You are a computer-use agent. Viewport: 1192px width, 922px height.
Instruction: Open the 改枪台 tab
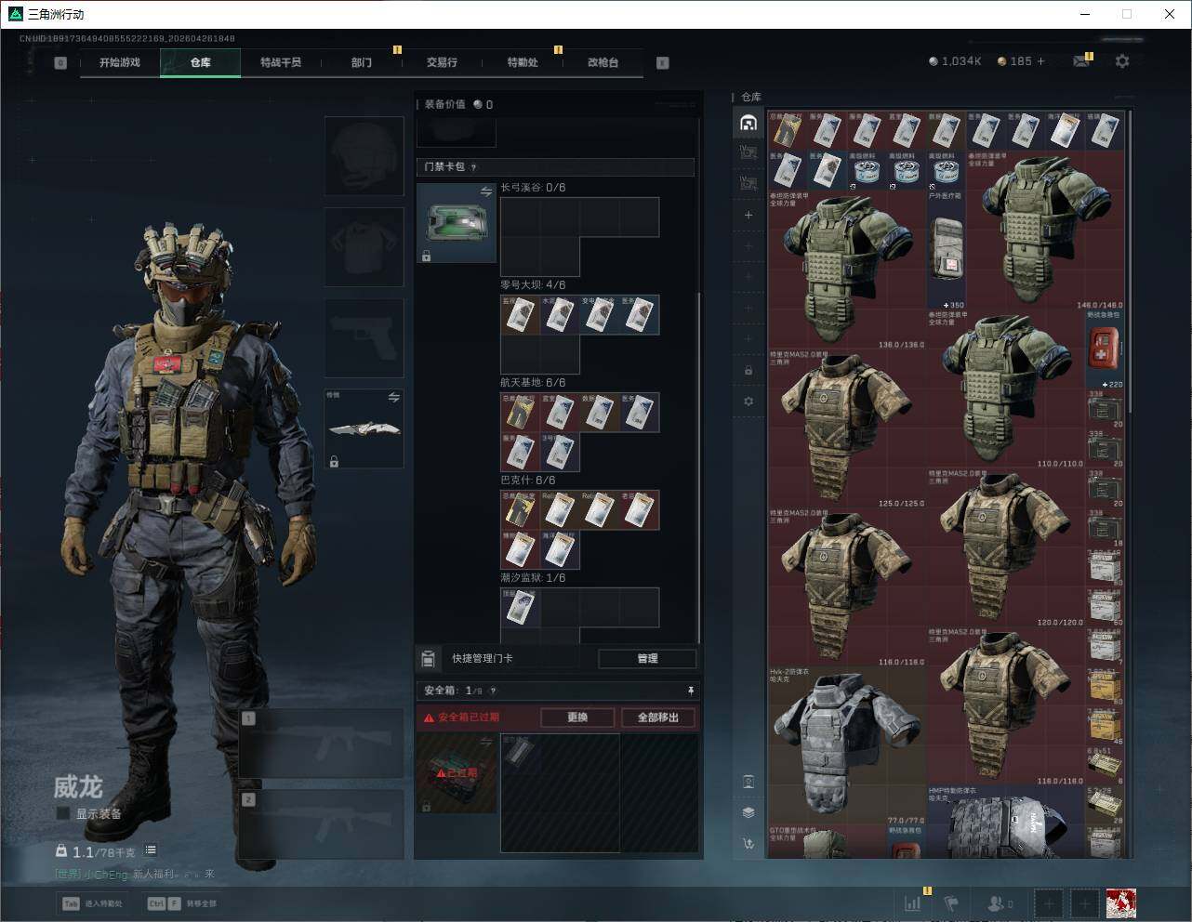[x=603, y=62]
